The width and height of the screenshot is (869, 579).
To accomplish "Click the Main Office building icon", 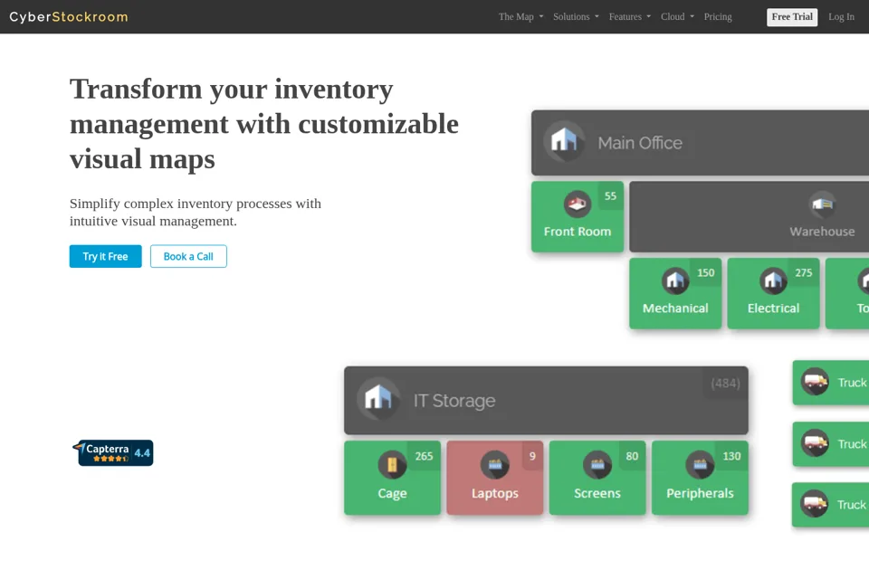I will click(x=564, y=141).
